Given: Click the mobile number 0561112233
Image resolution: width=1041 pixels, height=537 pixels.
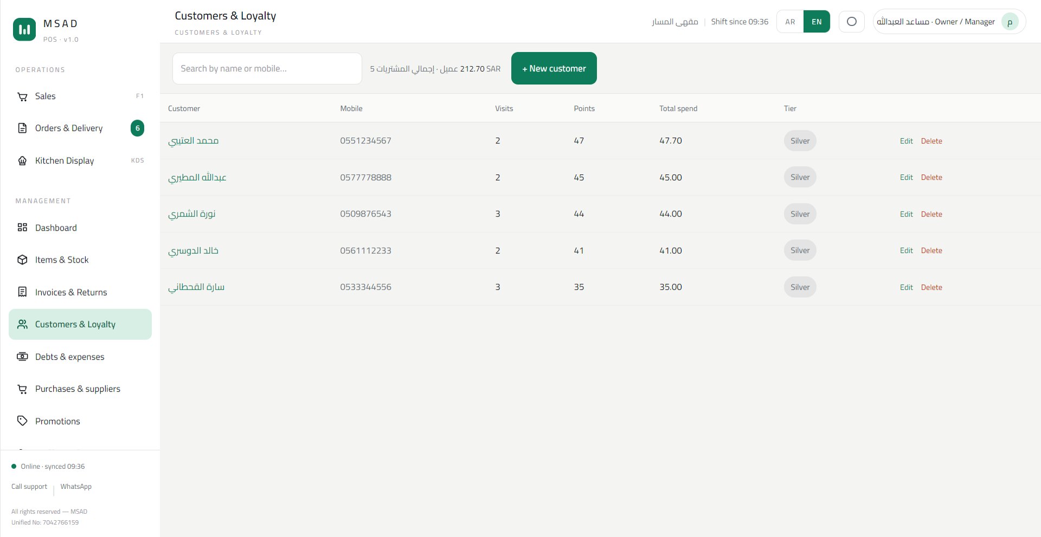Looking at the screenshot, I should coord(365,251).
